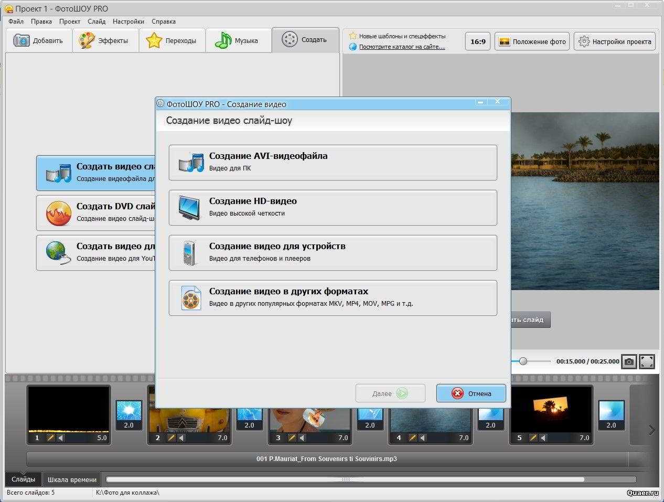
Task: Click Создать видео слайд-шоу in main window
Action: pos(96,173)
